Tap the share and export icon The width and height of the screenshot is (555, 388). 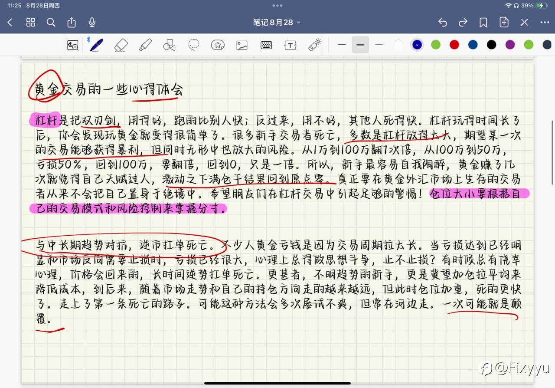coord(72,23)
